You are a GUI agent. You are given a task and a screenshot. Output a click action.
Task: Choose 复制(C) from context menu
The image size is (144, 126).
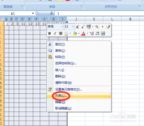[x=79, y=51]
